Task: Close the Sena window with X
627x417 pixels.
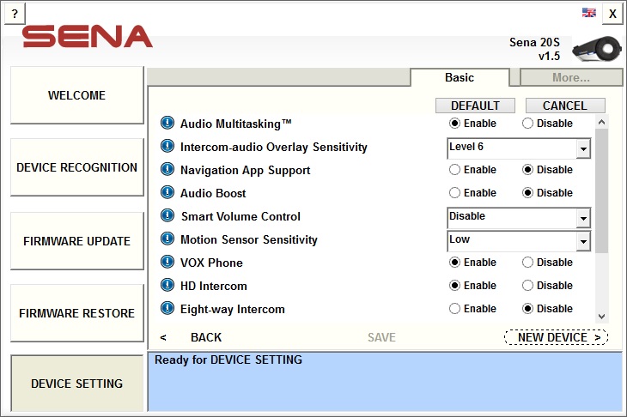Action: (x=612, y=14)
